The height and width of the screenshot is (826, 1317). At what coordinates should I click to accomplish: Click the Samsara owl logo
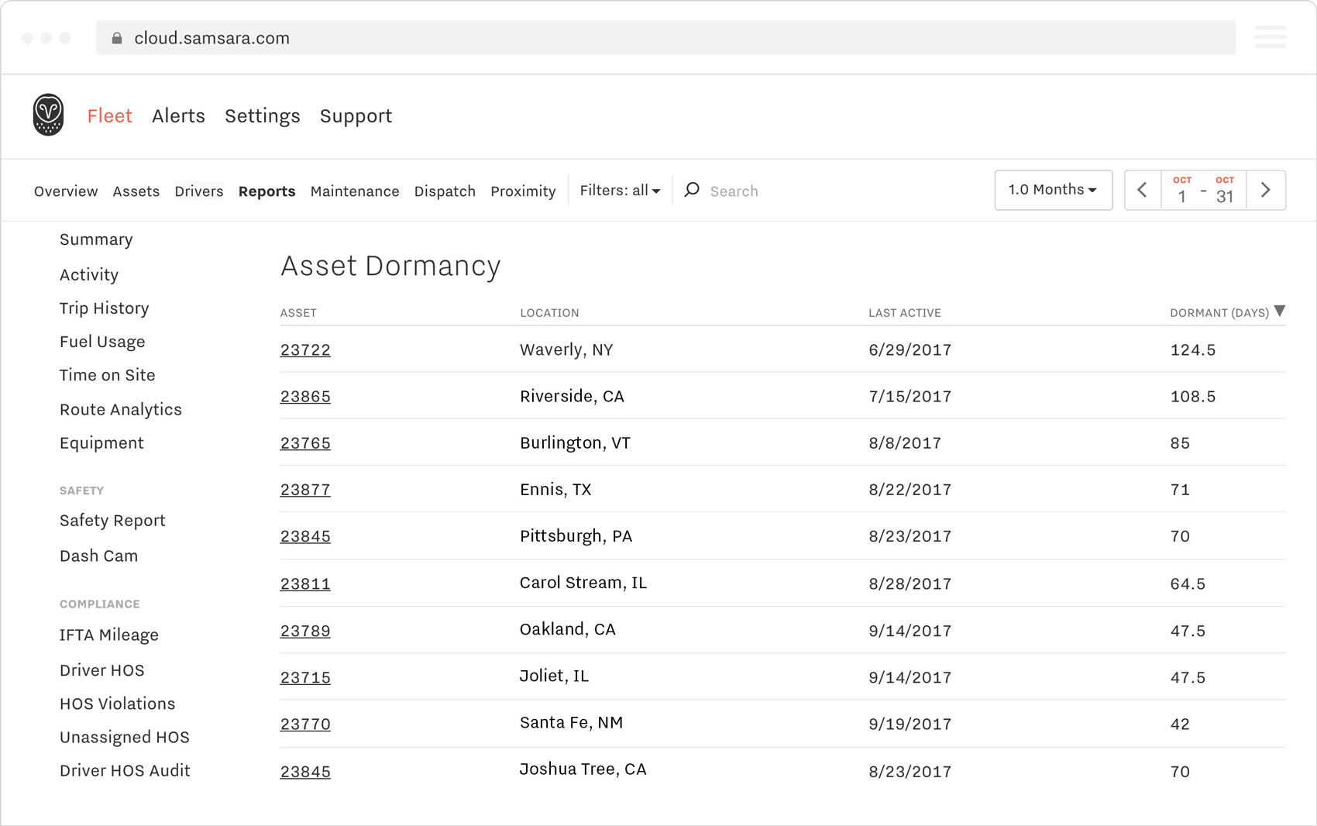pyautogui.click(x=48, y=115)
